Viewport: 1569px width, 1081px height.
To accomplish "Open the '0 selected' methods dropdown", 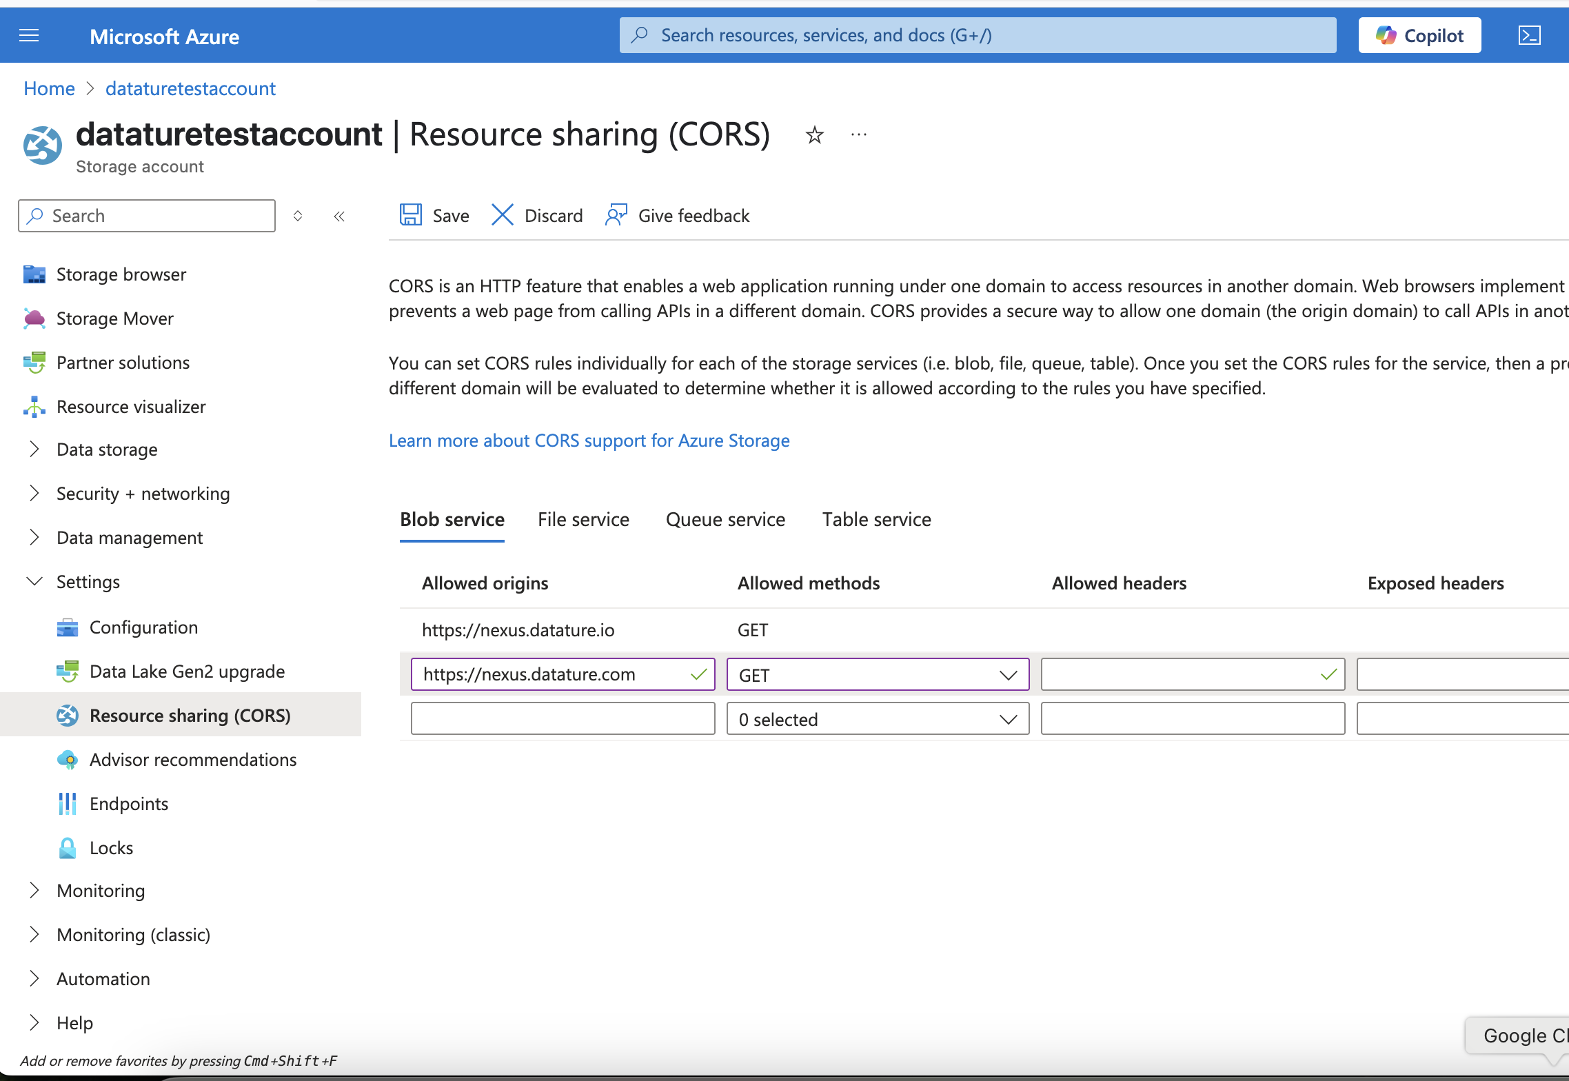I will point(877,719).
